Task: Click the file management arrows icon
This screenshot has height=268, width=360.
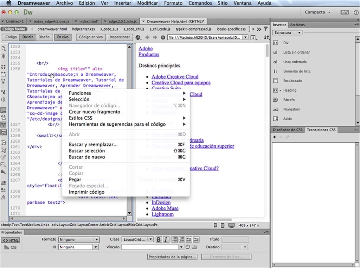Action: point(266,37)
